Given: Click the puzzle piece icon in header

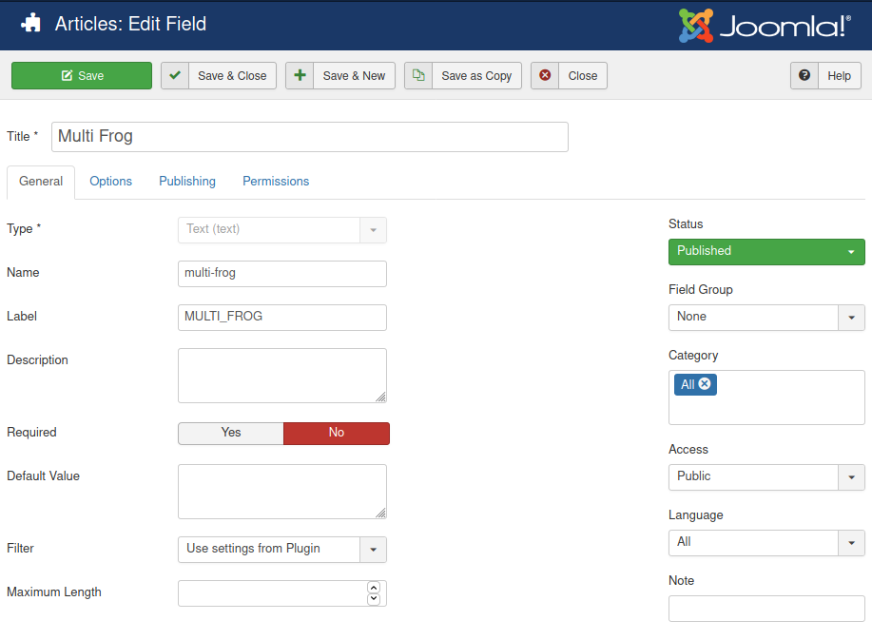Looking at the screenshot, I should tap(30, 24).
